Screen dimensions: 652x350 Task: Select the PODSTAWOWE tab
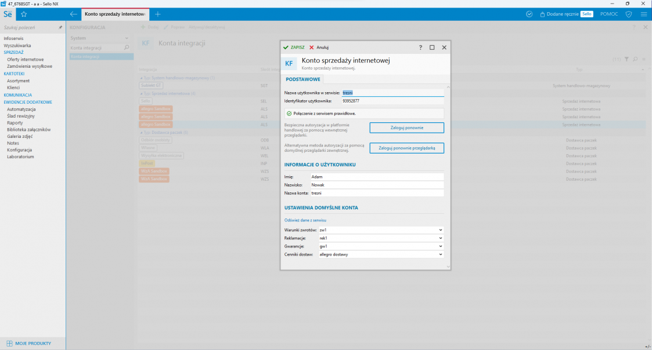[x=301, y=79]
